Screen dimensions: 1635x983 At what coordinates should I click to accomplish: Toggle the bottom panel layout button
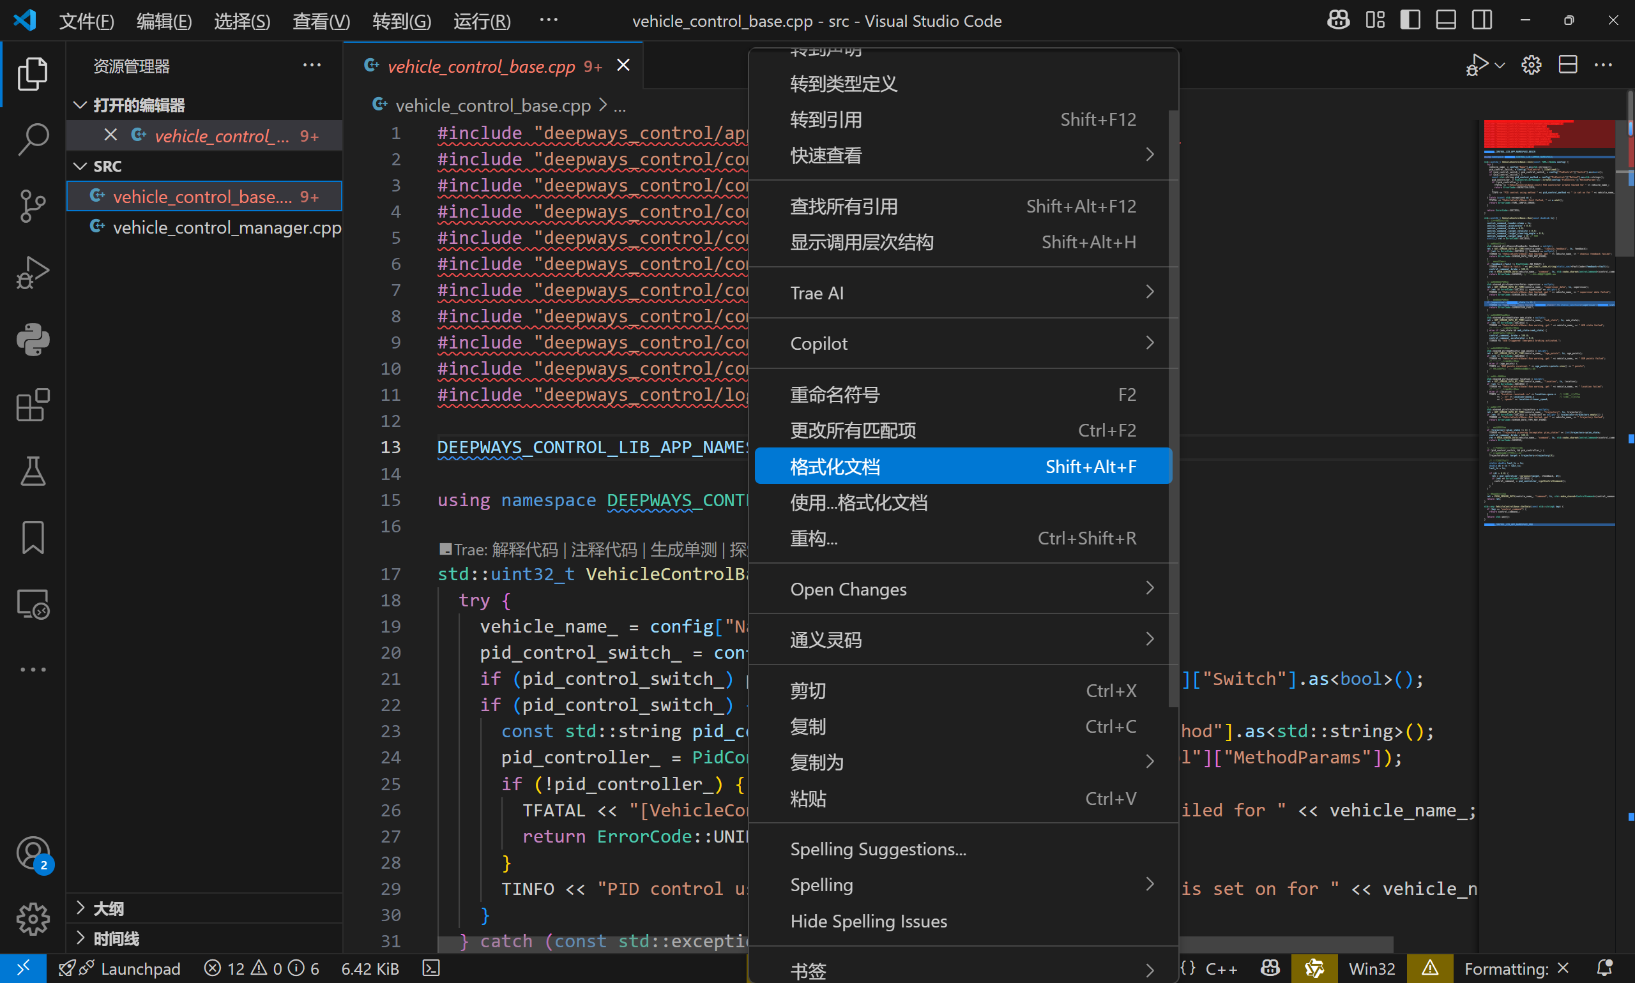1445,20
